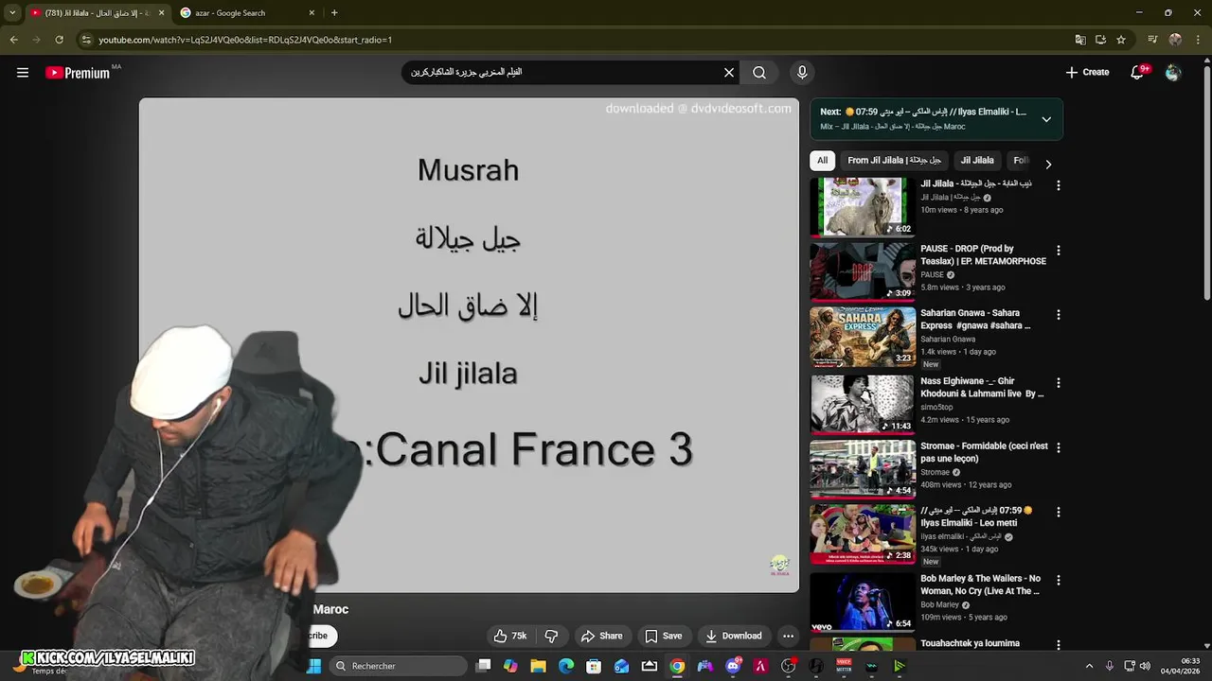Install the YouTube app icon in address bar
Viewport: 1212px width, 681px height.
pyautogui.click(x=1100, y=40)
